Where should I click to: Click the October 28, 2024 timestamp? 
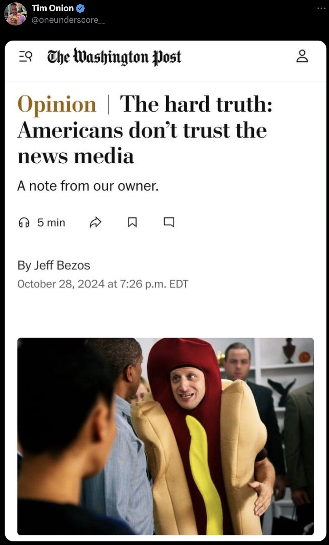[103, 284]
